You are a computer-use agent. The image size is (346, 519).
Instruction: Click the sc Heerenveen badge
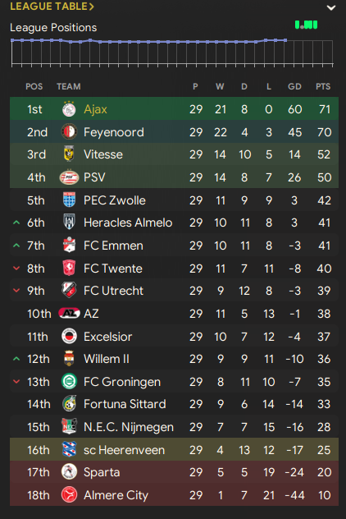[x=69, y=449]
